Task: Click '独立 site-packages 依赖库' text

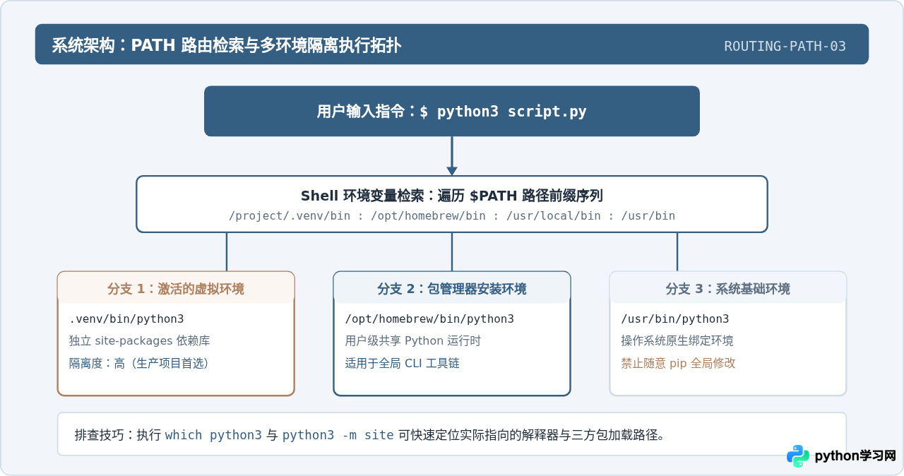Action: coord(140,341)
